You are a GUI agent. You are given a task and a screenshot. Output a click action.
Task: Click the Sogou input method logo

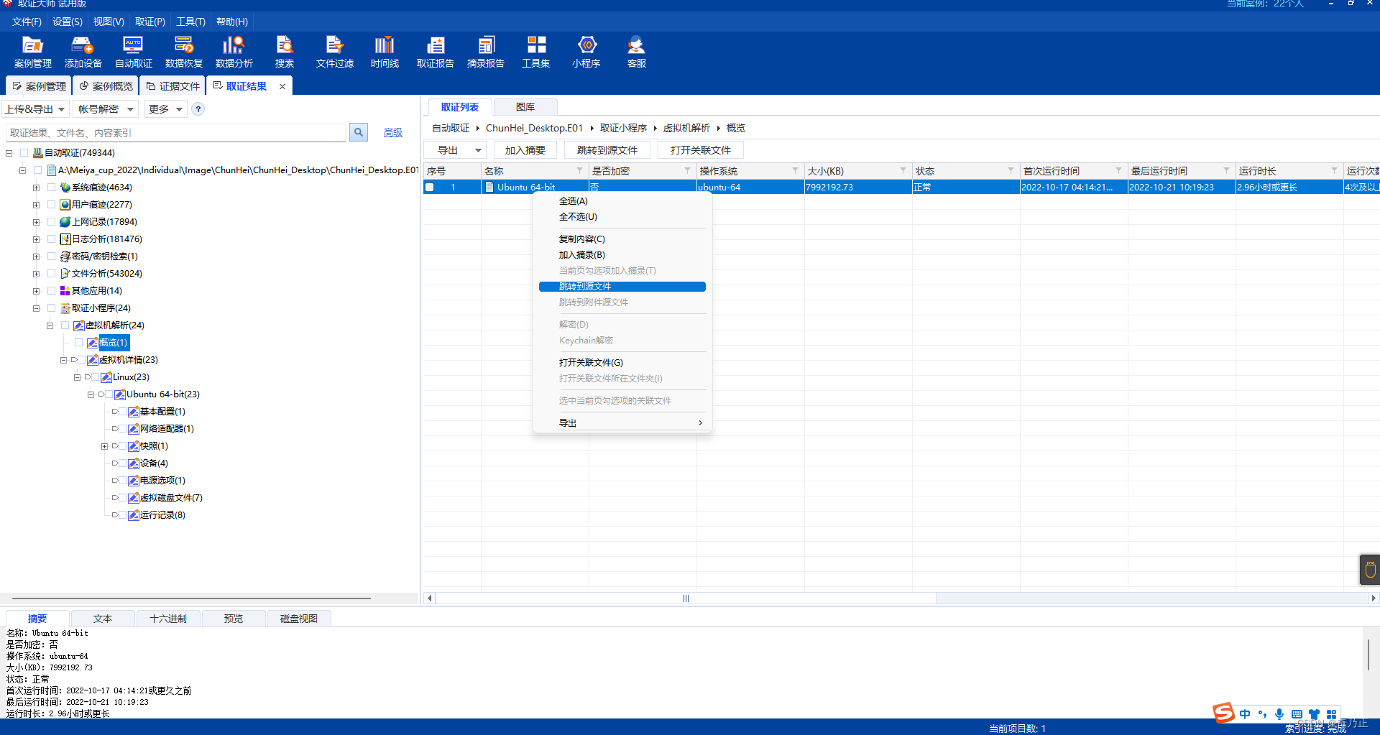click(1224, 713)
